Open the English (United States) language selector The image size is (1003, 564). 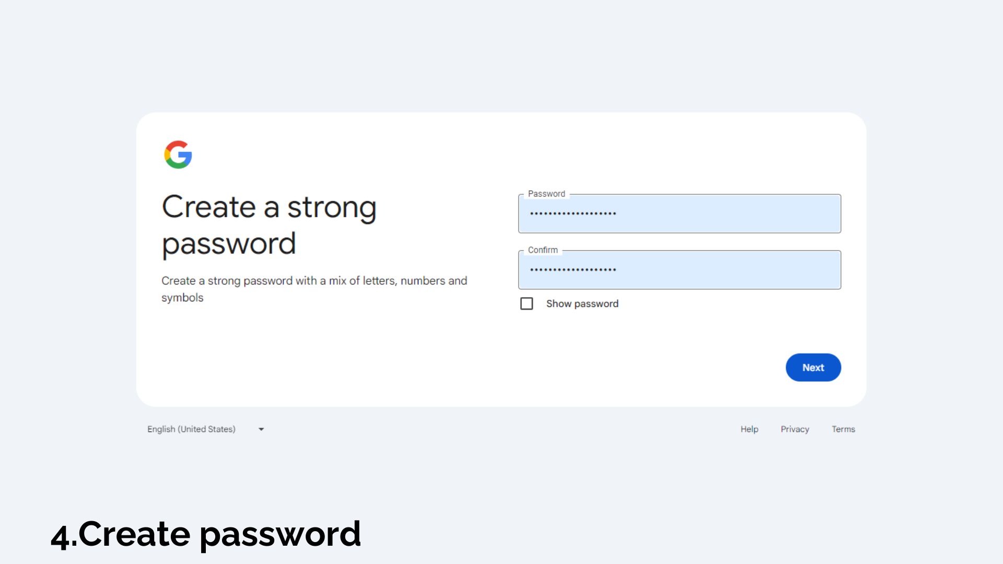pos(206,429)
